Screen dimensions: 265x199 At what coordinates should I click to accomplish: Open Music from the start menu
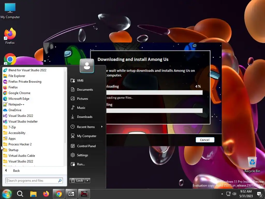point(86,108)
